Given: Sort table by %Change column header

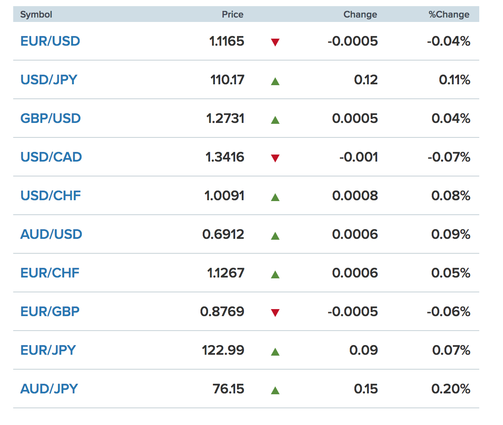Looking at the screenshot, I should 449,14.
